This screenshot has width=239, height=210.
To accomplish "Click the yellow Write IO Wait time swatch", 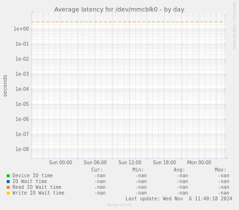I will (8, 193).
